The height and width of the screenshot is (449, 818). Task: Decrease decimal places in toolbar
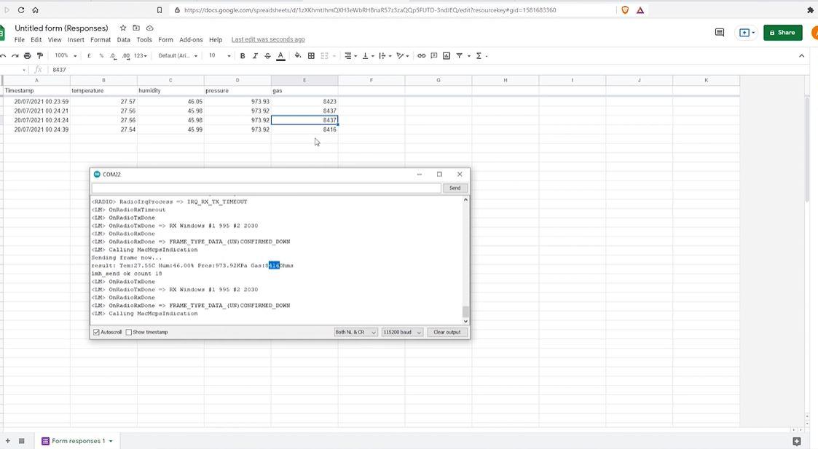(x=113, y=56)
